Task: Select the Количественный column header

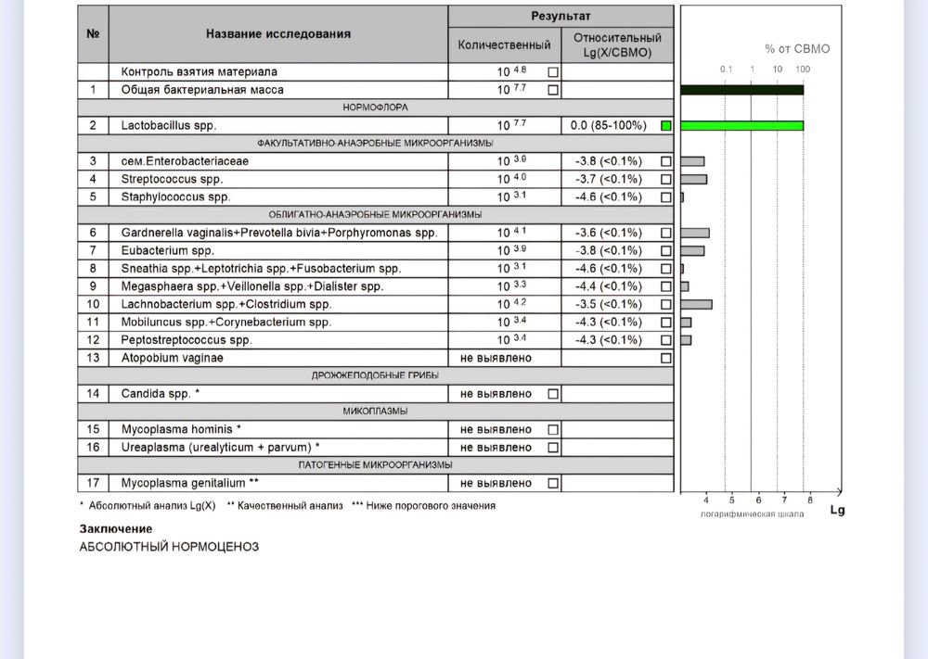Action: 505,44
